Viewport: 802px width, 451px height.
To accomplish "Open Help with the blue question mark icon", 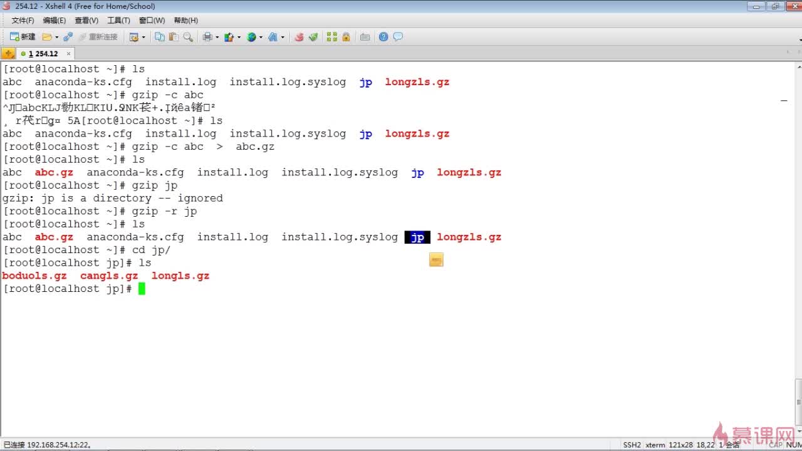I will click(x=383, y=37).
